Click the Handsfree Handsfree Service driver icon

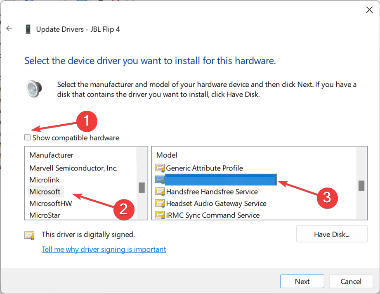pyautogui.click(x=160, y=192)
